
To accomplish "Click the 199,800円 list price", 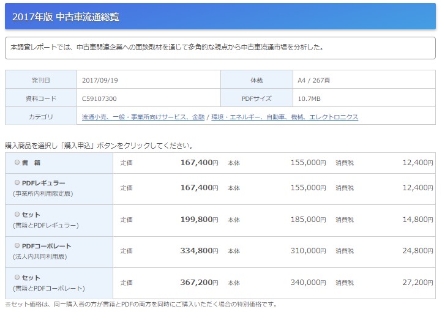I will [x=200, y=220].
